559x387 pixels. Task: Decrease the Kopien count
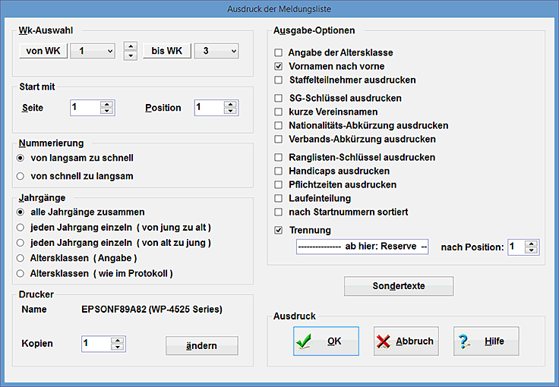coord(117,348)
